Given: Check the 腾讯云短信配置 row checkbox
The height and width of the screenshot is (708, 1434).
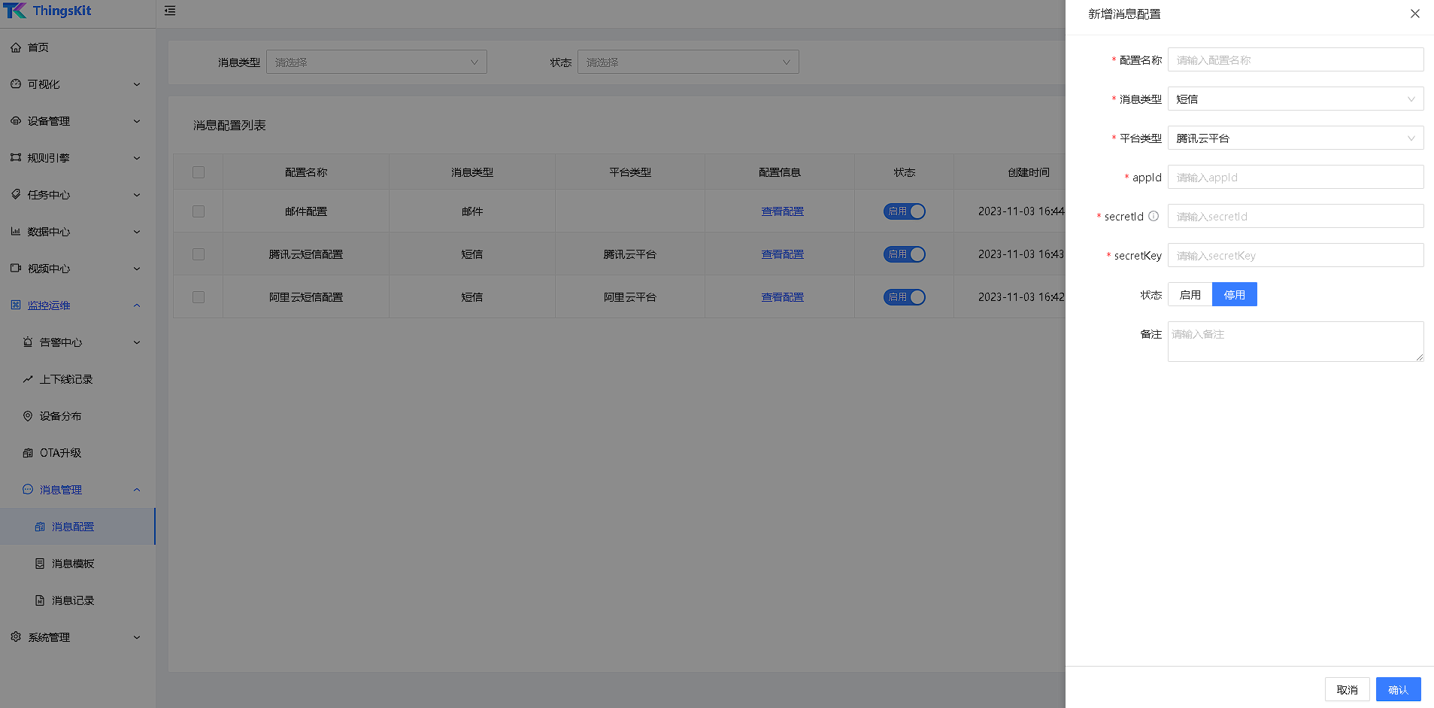Looking at the screenshot, I should (x=199, y=254).
